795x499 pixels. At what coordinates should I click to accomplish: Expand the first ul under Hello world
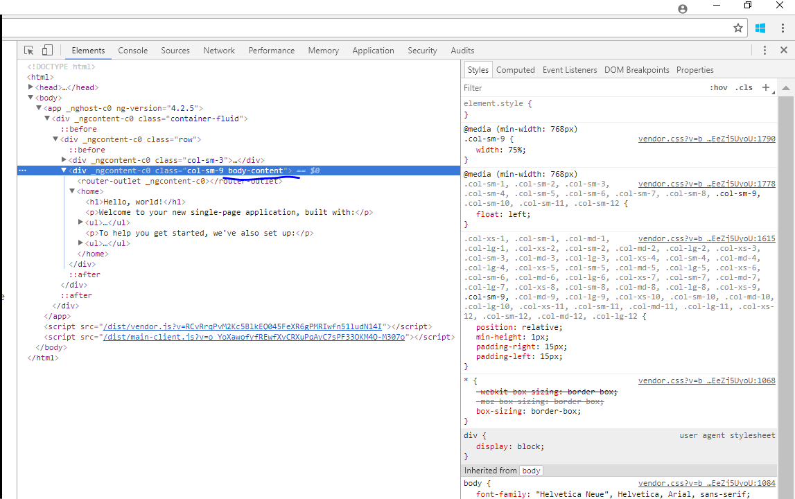[x=80, y=222]
